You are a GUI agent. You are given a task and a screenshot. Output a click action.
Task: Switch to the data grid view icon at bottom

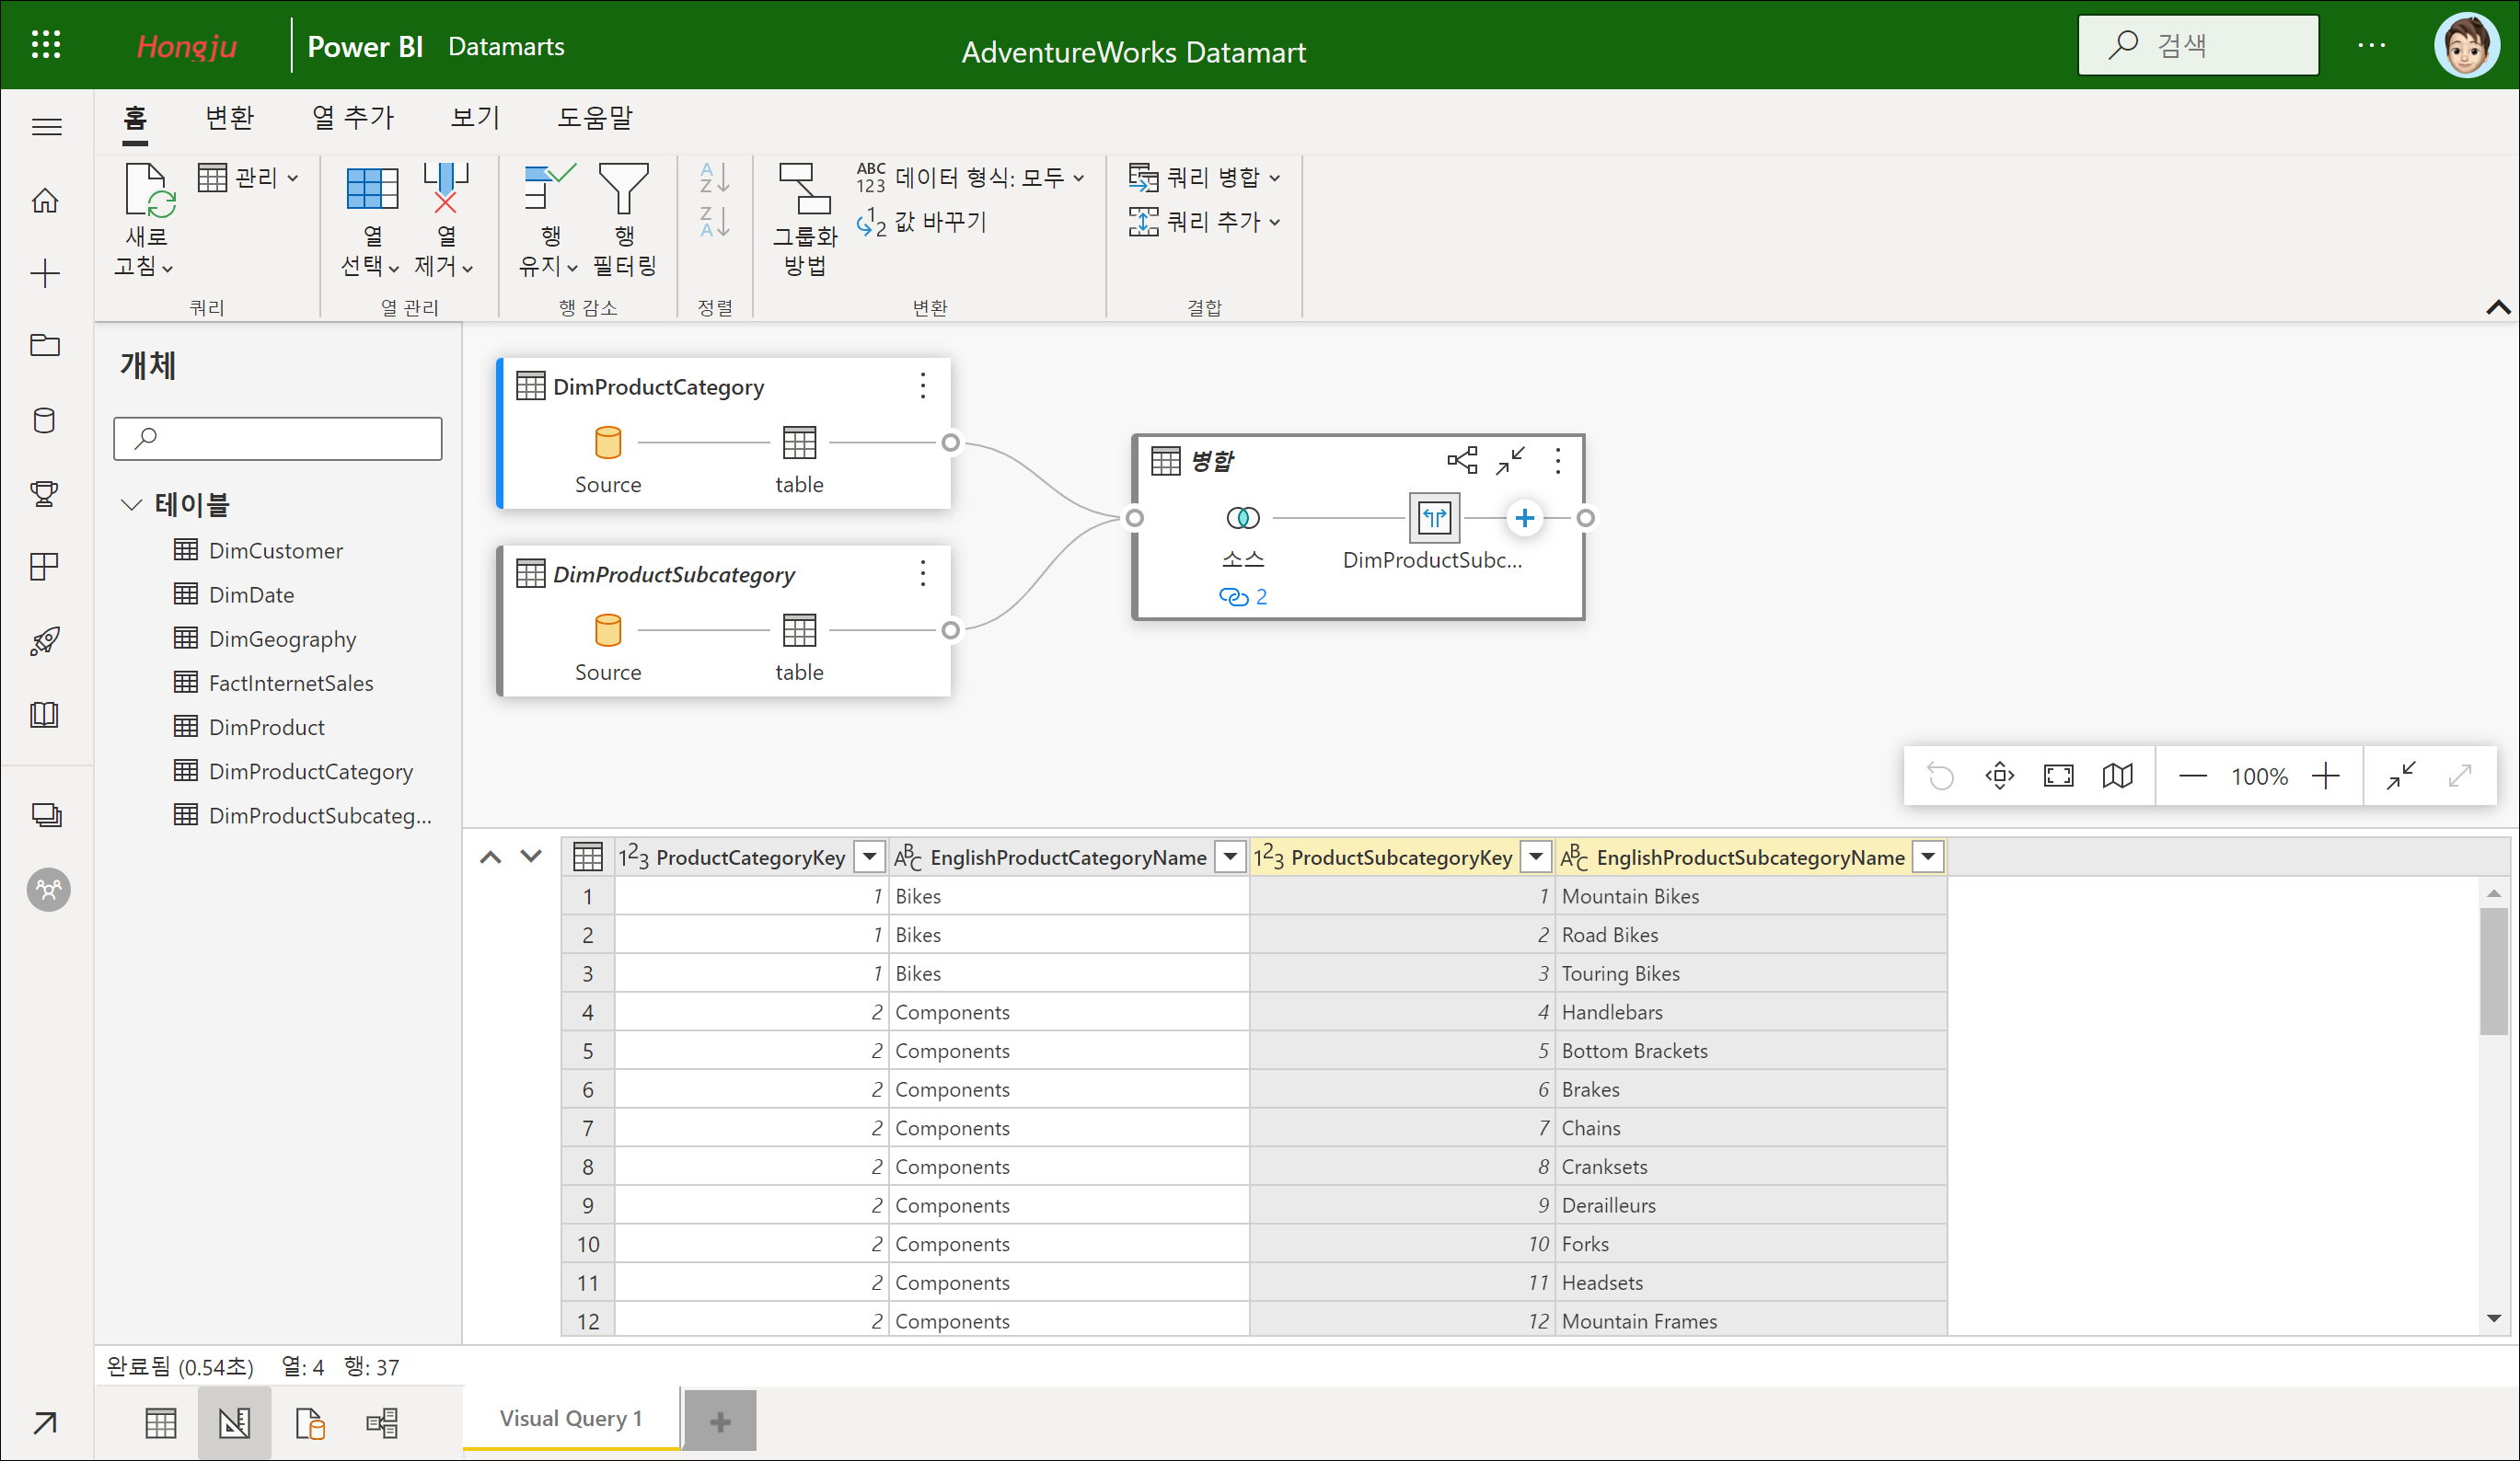click(x=160, y=1422)
